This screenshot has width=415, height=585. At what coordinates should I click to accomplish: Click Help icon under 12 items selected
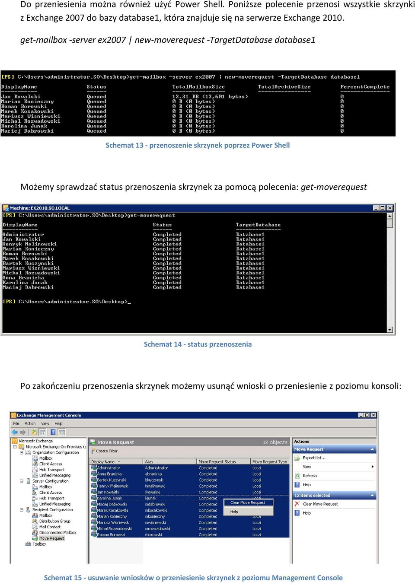pos(297,513)
